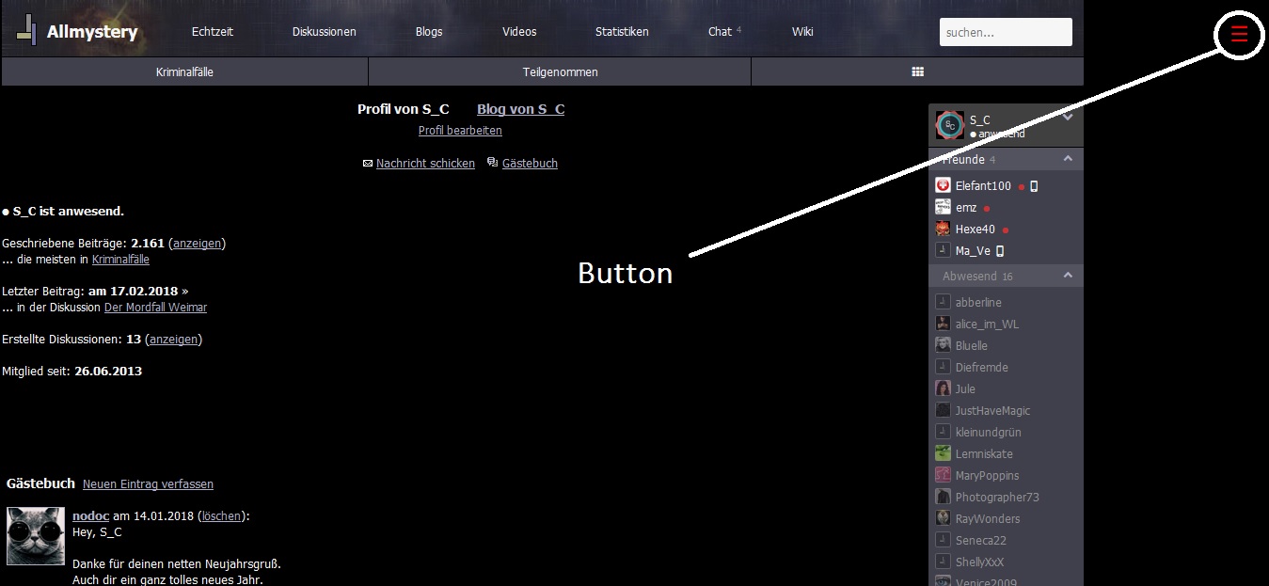Click the grid view icon in subnavigation

(x=917, y=71)
